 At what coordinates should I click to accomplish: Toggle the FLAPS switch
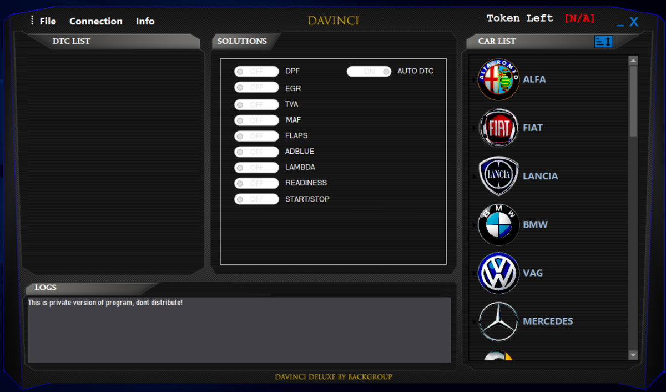click(x=256, y=136)
